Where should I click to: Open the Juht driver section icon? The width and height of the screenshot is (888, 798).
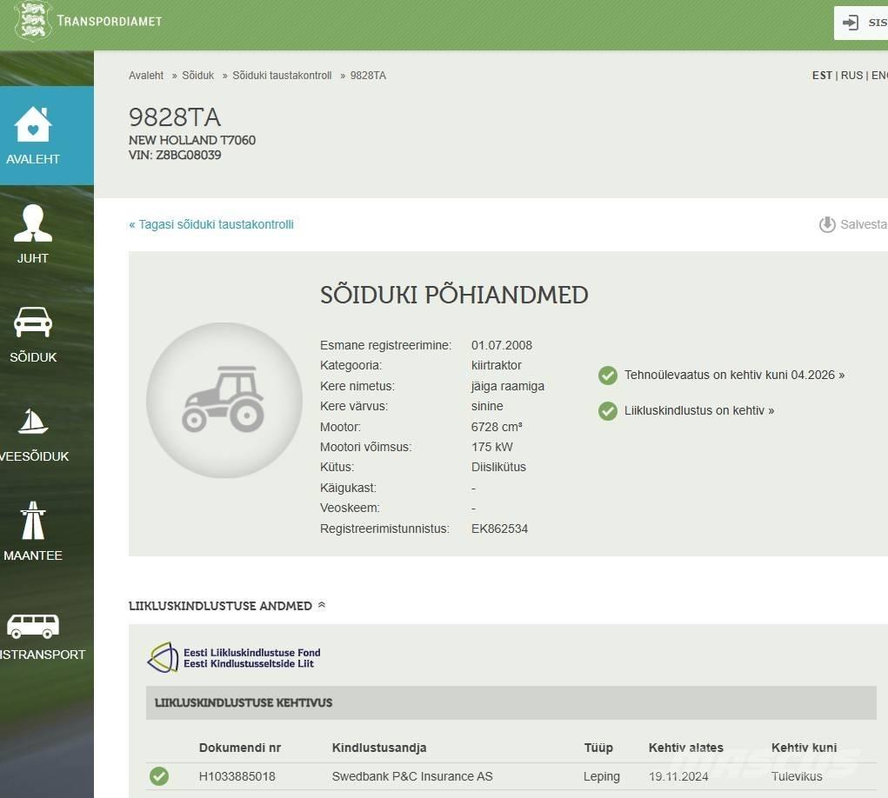(33, 223)
